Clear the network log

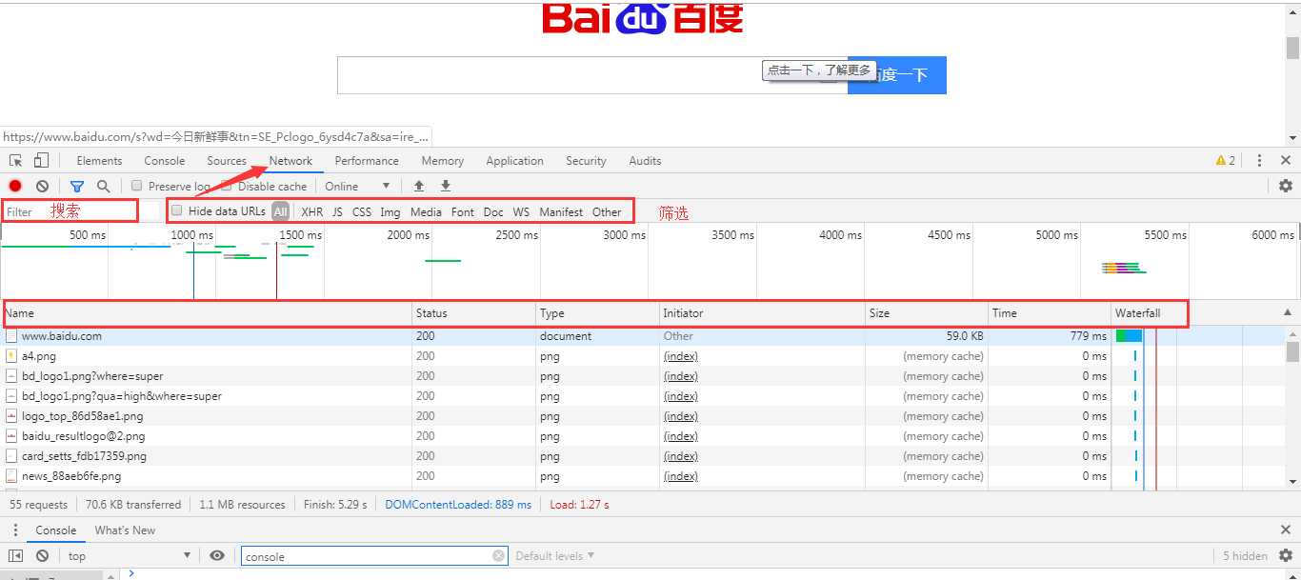pyautogui.click(x=42, y=186)
